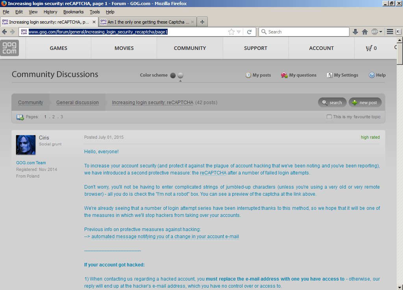The image size is (403, 290).
Task: Open the Downloads arrow icon
Action: 355,32
